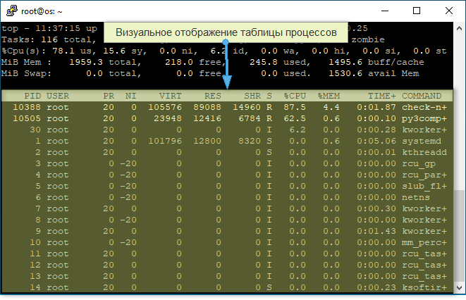
Task: Minimize the root@os terminal window
Action: 385,11
